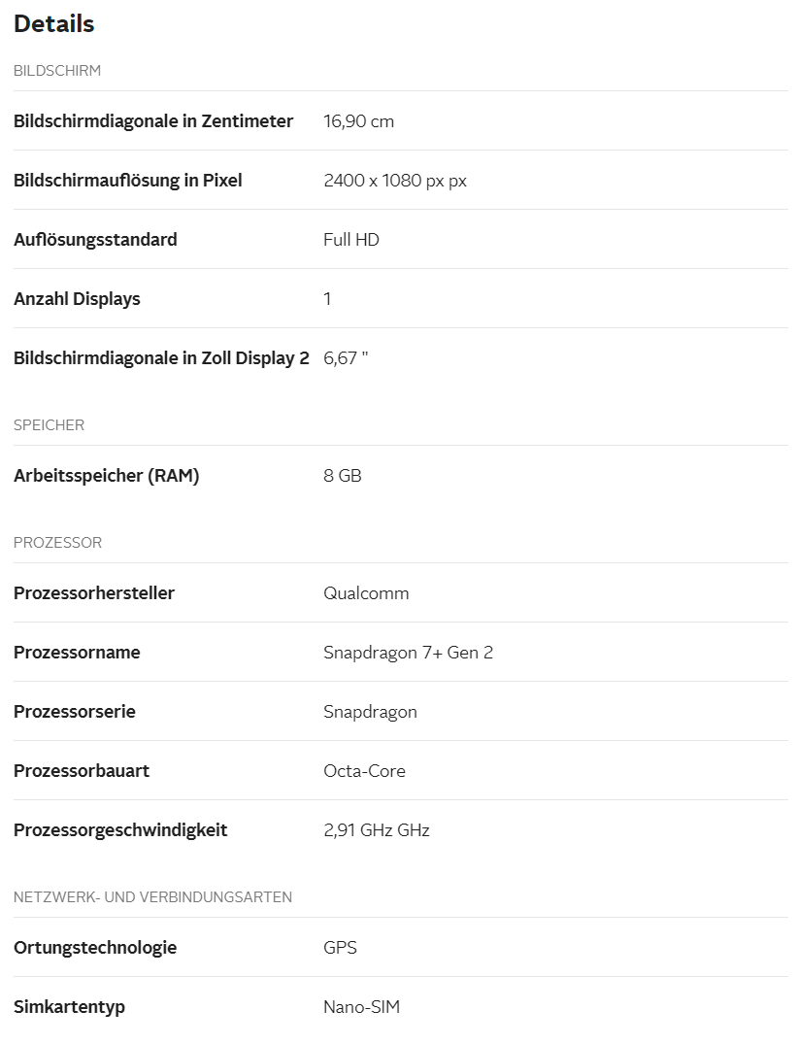Click the NETZWERK- UND VERBINDUNGSARTEN header
The image size is (797, 1044).
(x=152, y=897)
